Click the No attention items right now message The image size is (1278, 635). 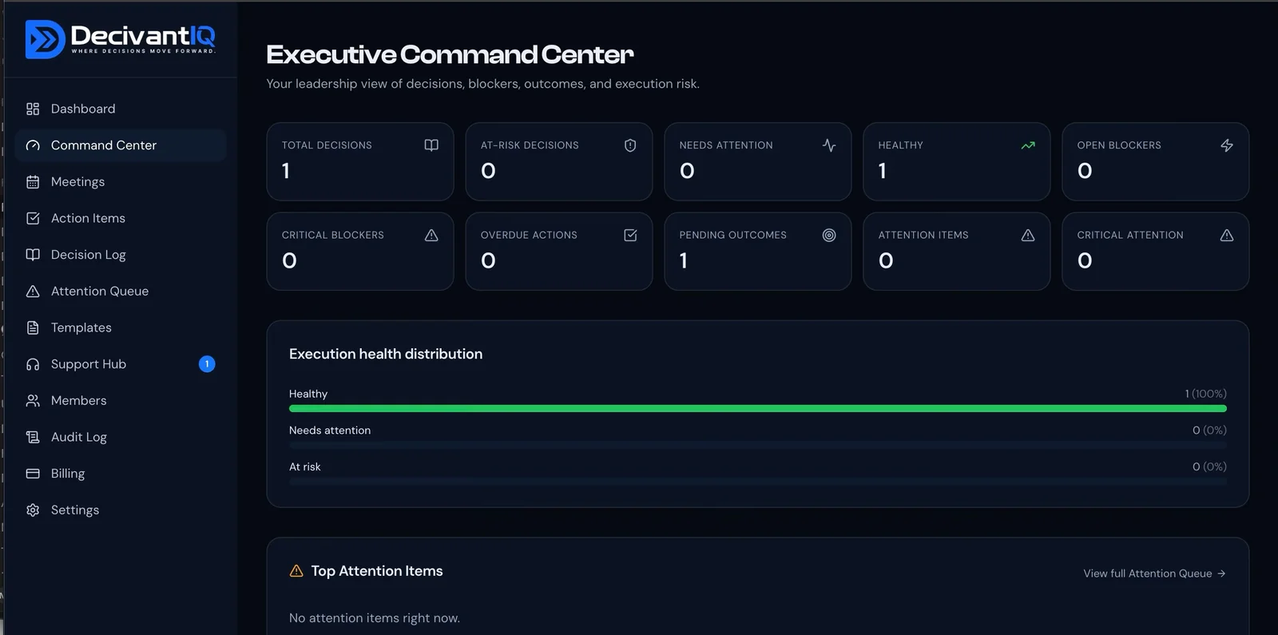click(x=375, y=618)
